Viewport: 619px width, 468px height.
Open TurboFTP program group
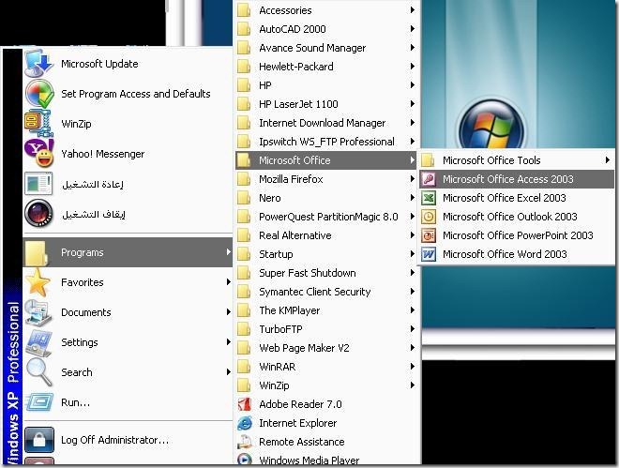click(x=326, y=329)
